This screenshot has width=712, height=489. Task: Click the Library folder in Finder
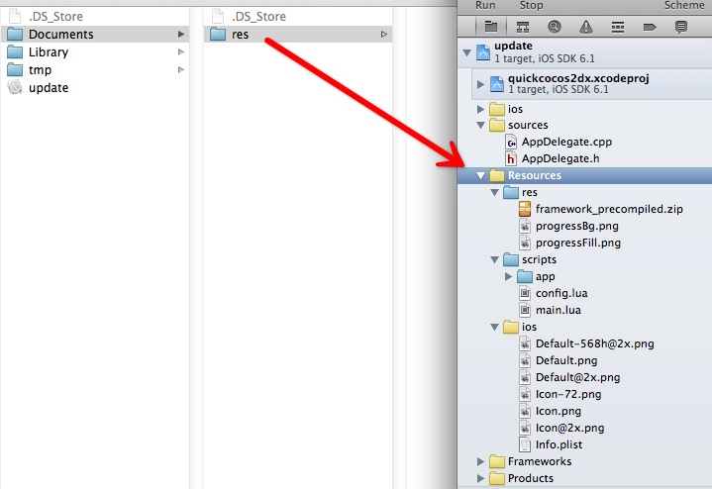49,52
